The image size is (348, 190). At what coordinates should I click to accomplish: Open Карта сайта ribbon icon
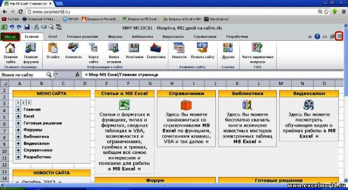(x=93, y=48)
